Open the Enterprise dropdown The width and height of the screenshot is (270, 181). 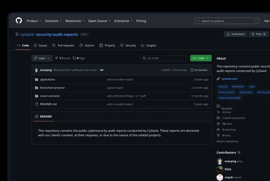point(123,21)
